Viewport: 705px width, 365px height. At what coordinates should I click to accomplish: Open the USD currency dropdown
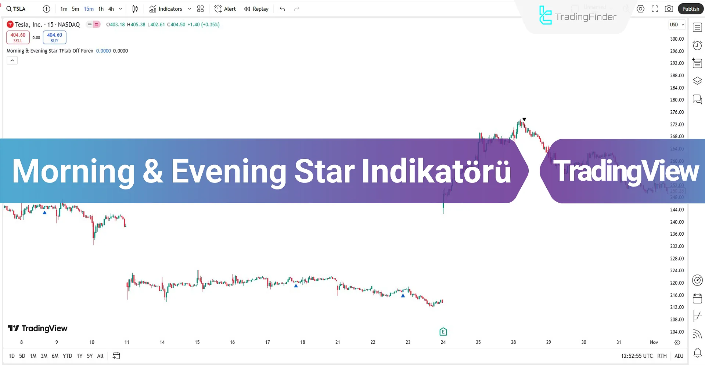point(677,25)
